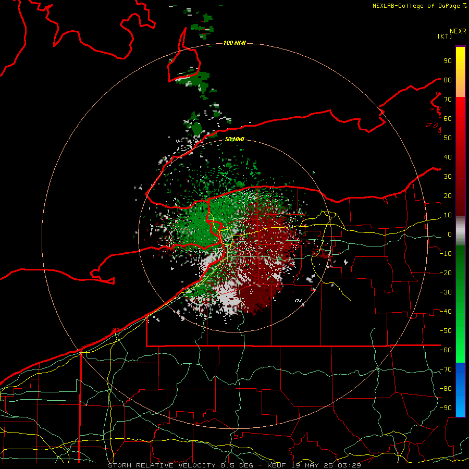
Task: Select the -10 value on the velocity scale
Action: click(446, 254)
